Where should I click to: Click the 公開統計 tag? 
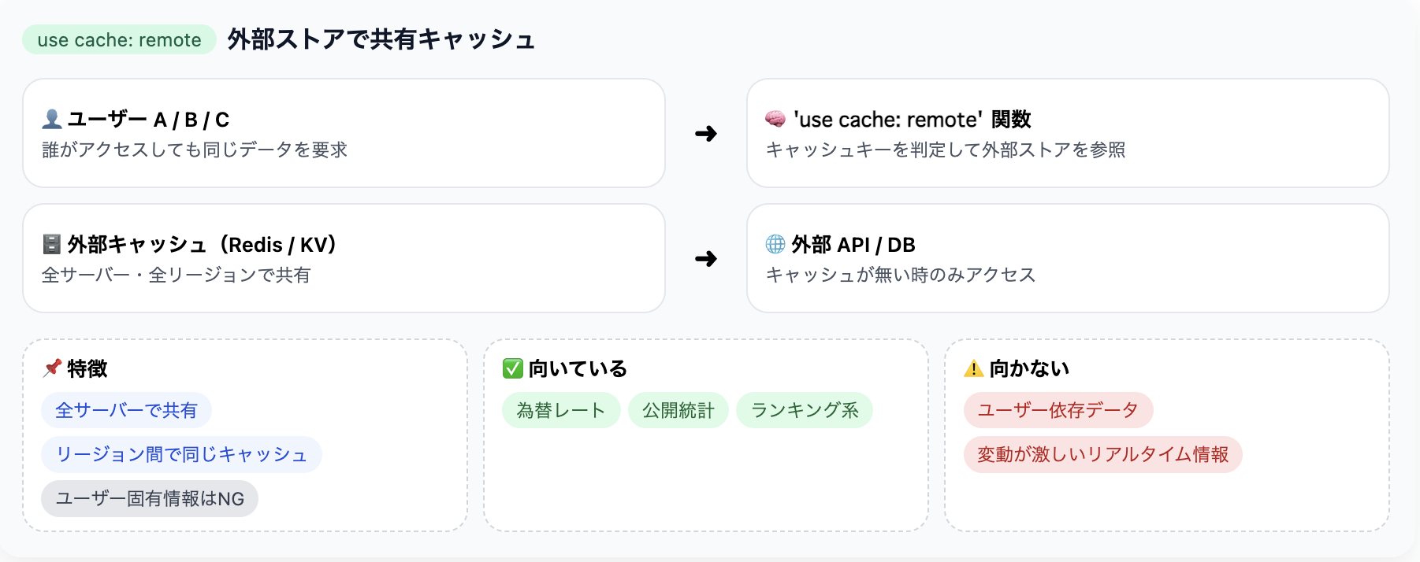tap(678, 410)
